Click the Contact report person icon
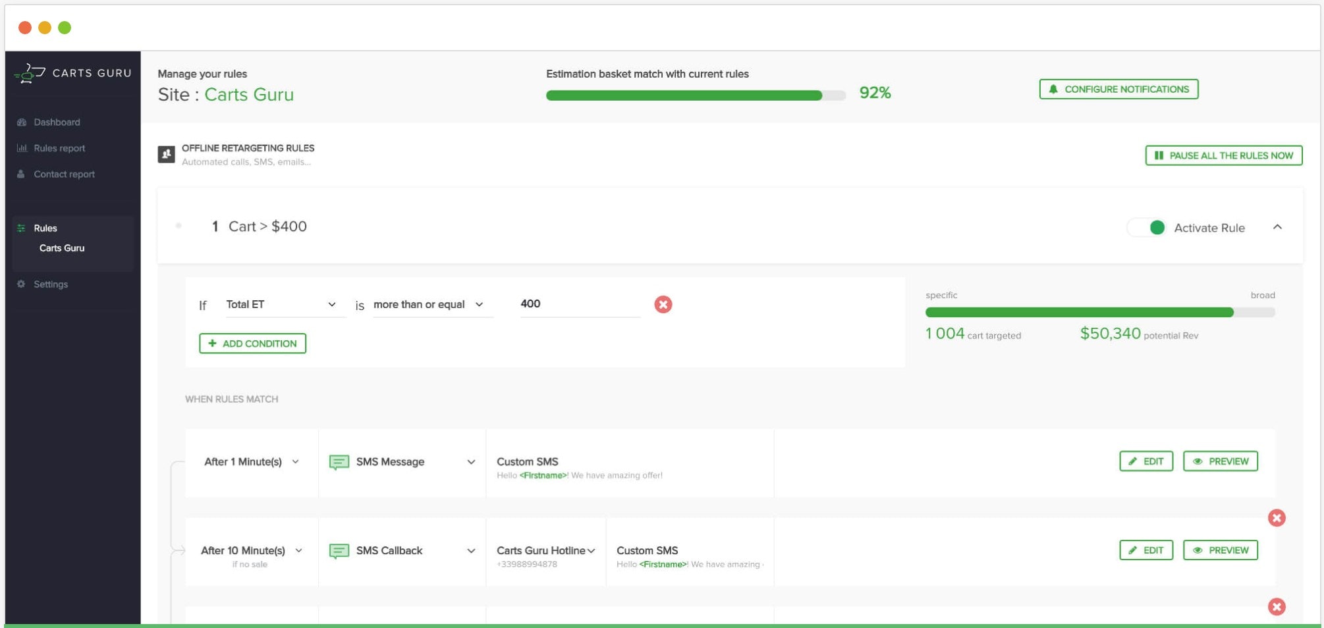Screen dimensions: 1324x628 pos(21,174)
